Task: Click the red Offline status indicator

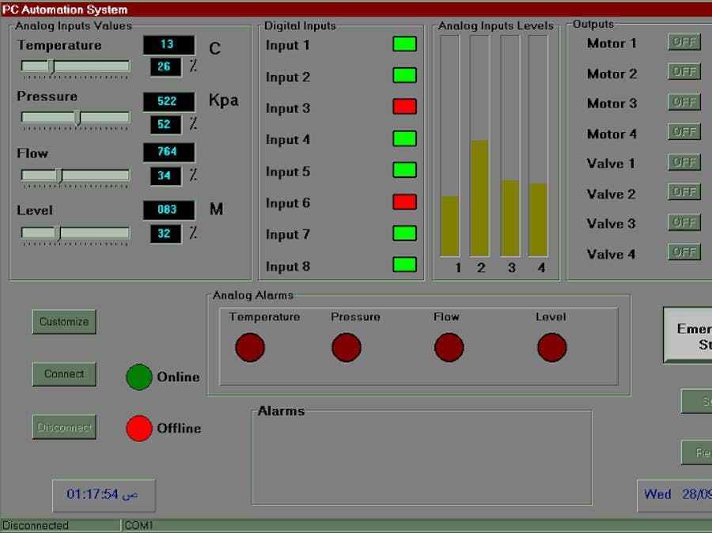Action: coord(139,428)
